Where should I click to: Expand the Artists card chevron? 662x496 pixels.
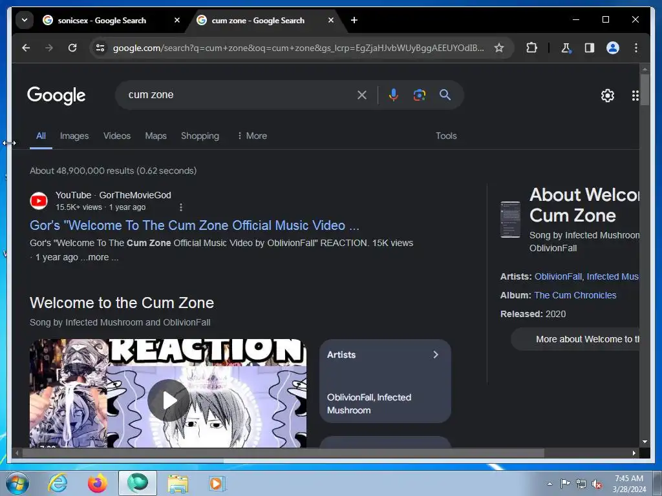click(436, 355)
